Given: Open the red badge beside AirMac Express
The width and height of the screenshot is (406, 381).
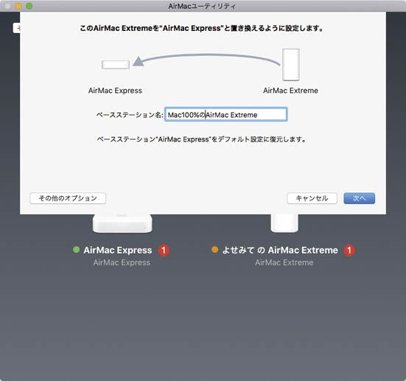Looking at the screenshot, I should pyautogui.click(x=164, y=251).
